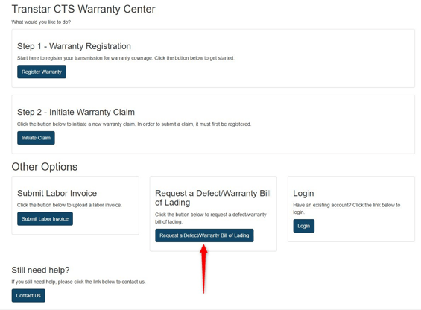Click the Other Options section heading
Screen dimensions: 421x310
45,167
